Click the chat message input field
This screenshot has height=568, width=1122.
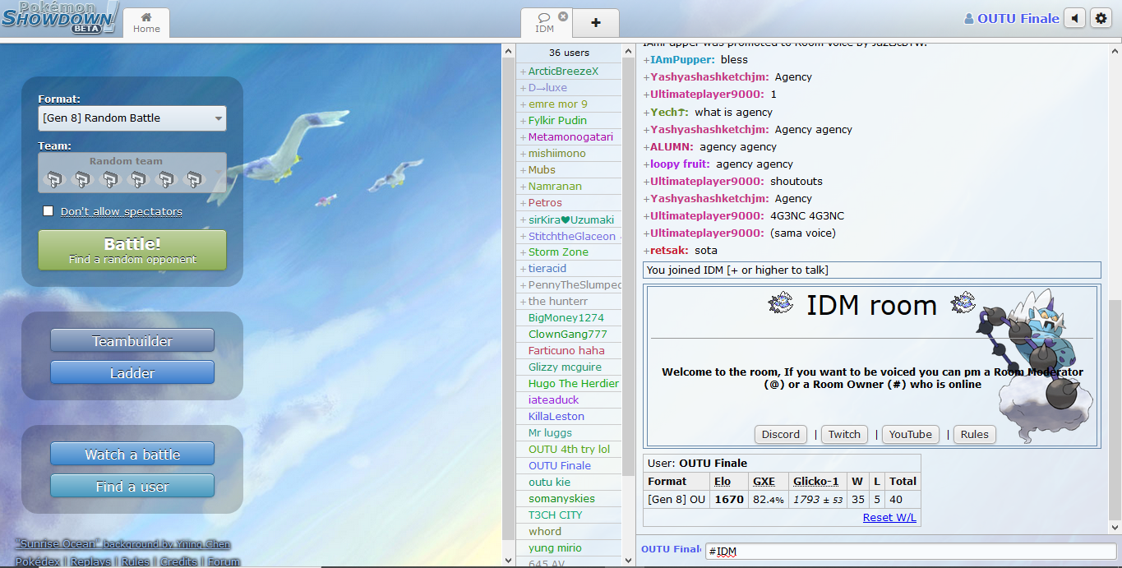pos(910,552)
